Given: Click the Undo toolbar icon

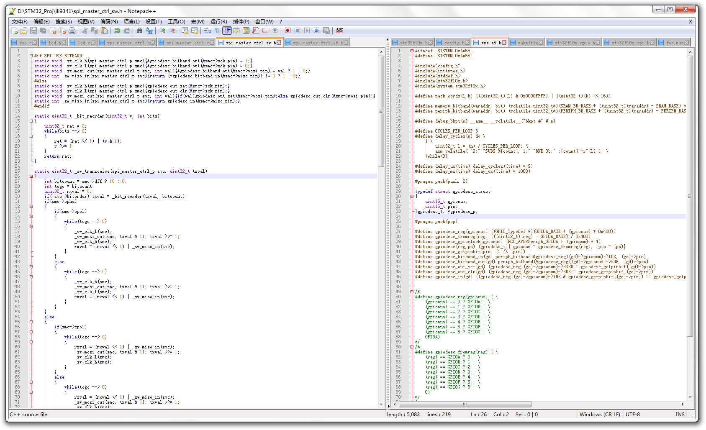Looking at the screenshot, I should 117,31.
